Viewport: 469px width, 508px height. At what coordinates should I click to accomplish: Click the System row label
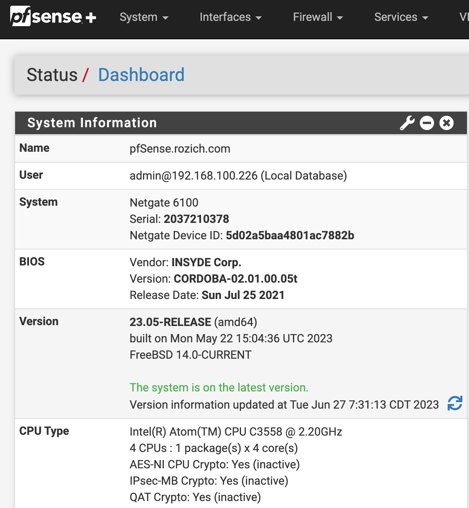(38, 202)
